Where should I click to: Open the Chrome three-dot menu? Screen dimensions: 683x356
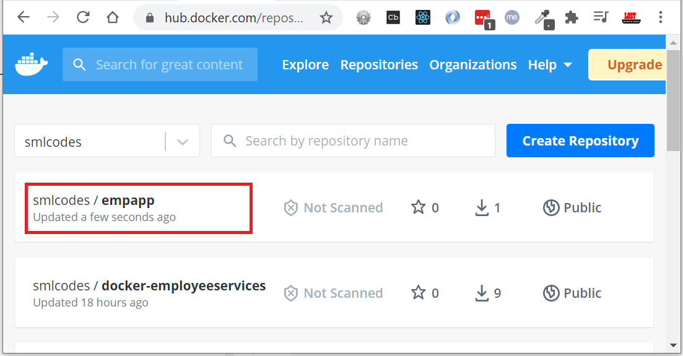660,17
